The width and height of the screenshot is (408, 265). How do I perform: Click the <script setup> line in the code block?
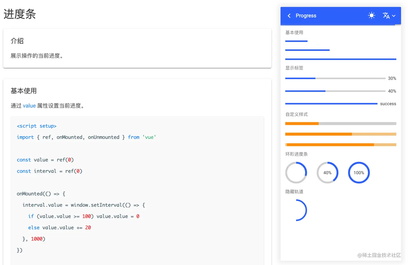point(37,126)
